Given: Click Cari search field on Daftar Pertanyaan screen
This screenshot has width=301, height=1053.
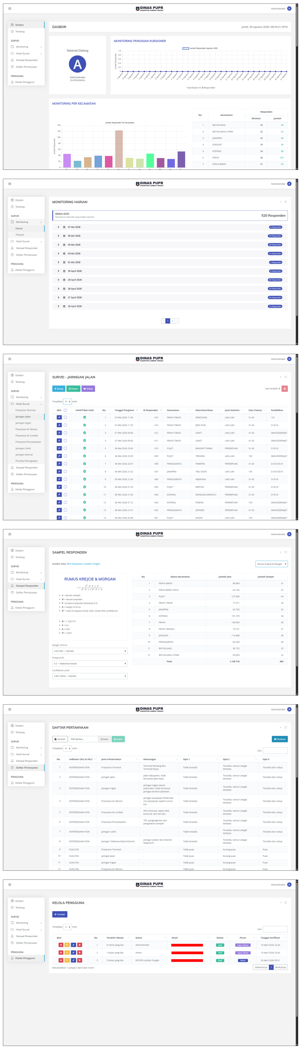Looking at the screenshot, I should pos(275,751).
